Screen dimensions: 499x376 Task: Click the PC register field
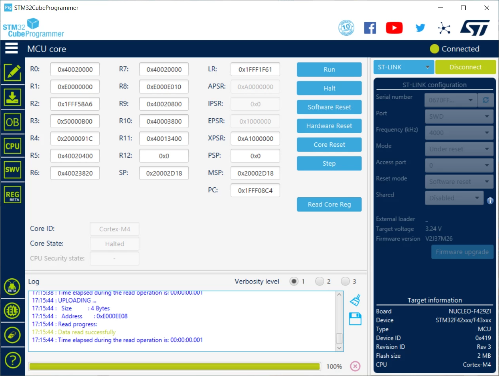[255, 190]
